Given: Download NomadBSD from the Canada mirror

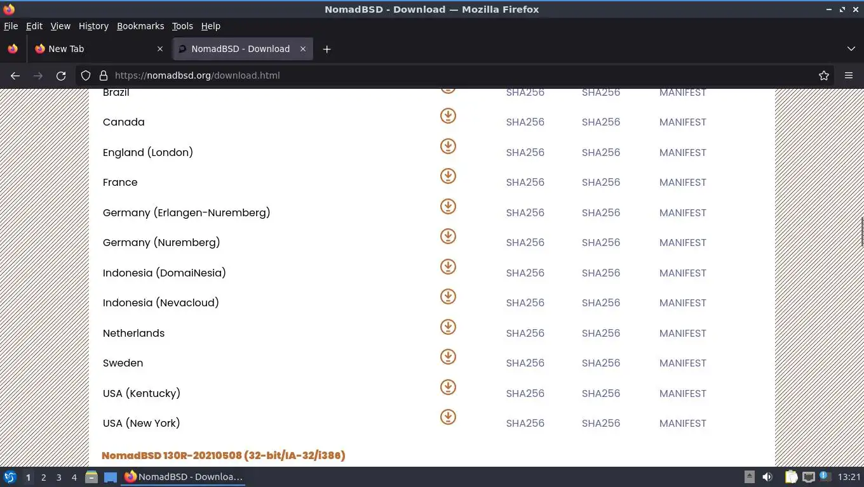Looking at the screenshot, I should point(448,116).
